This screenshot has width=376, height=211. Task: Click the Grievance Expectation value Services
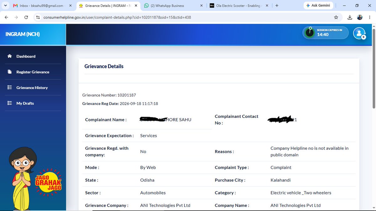pyautogui.click(x=149, y=136)
